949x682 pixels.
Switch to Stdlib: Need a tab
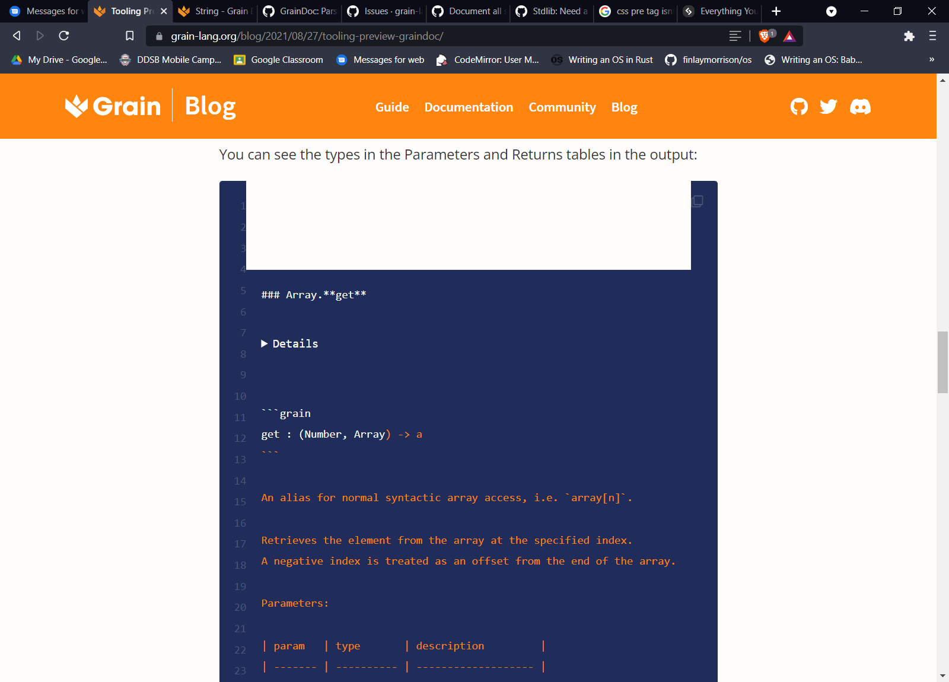pyautogui.click(x=552, y=11)
